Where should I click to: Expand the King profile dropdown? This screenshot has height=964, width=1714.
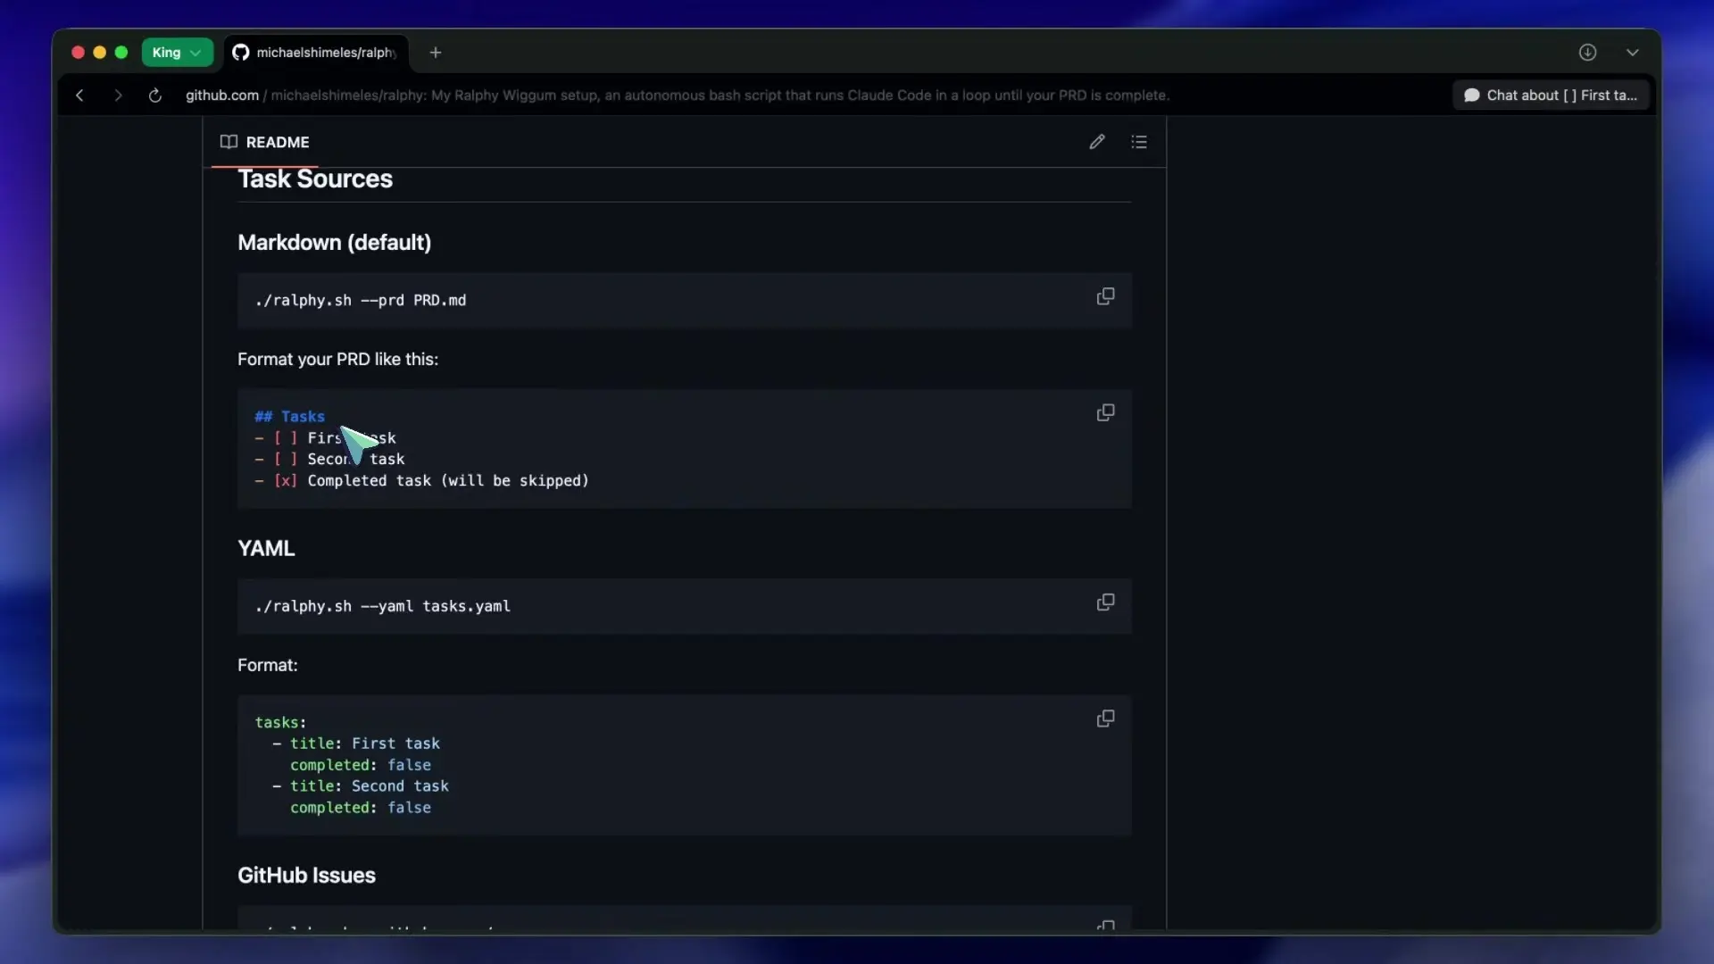coord(177,53)
